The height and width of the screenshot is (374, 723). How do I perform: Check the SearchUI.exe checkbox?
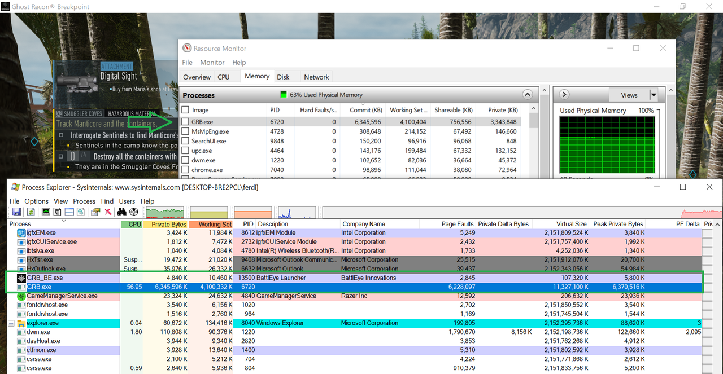[185, 141]
